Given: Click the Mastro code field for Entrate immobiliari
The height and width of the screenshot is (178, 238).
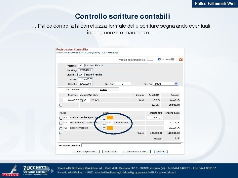Looking at the screenshot, I should pyautogui.click(x=66, y=128).
